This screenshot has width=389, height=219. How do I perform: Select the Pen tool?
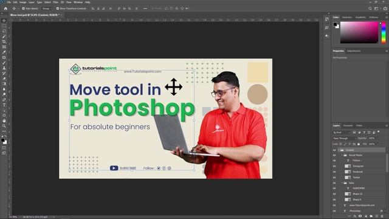coord(4,100)
